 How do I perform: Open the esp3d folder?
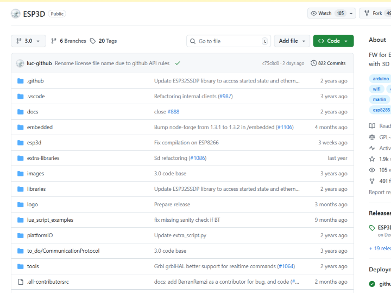pos(35,143)
